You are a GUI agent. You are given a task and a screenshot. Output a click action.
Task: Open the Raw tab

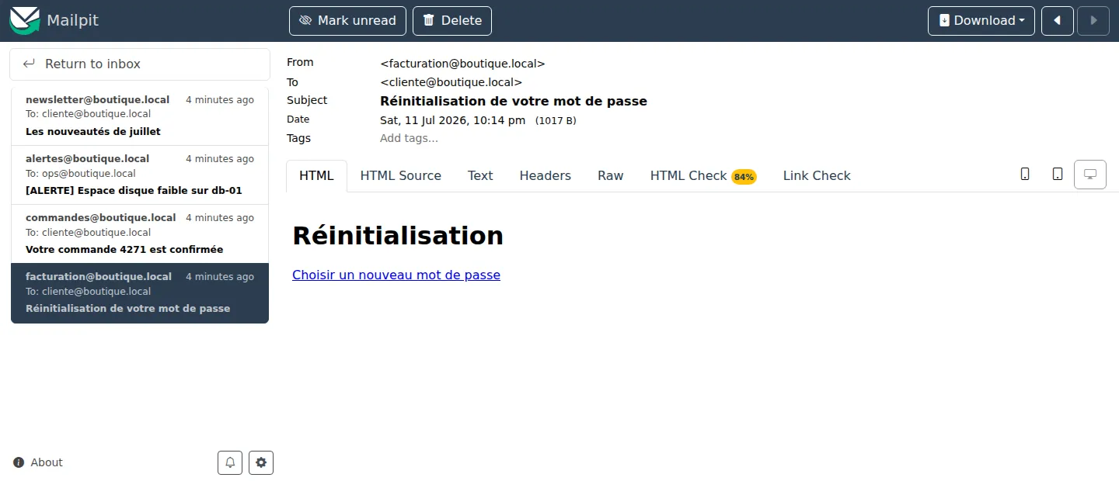[x=610, y=175]
